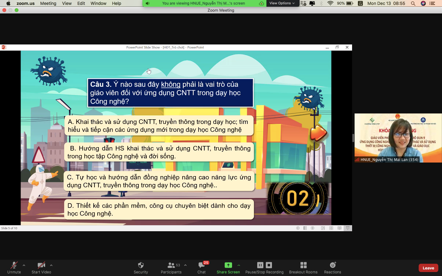
Task: Open the View Options dropdown
Action: tap(282, 3)
